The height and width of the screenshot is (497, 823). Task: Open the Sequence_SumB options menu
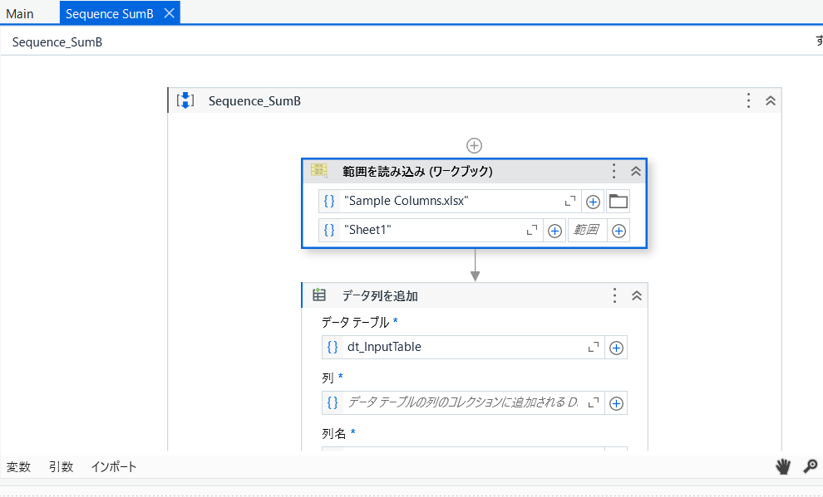(x=748, y=100)
